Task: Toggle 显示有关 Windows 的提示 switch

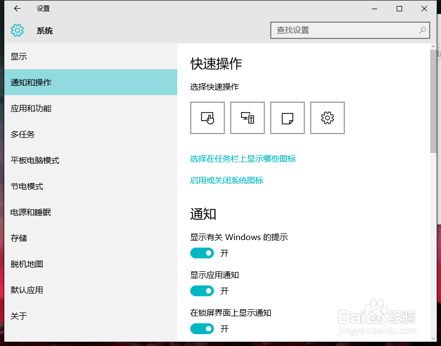Action: point(202,253)
